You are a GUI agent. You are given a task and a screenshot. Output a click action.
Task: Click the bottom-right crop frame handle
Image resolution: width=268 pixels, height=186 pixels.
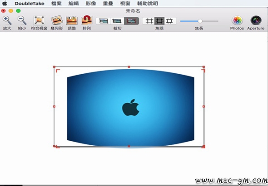pos(203,146)
